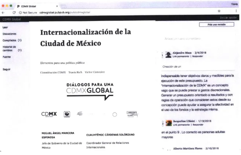The width and height of the screenshot is (241, 155).
Task: Click the Diálogos para una CDMX Global logo
Action: 90,91
